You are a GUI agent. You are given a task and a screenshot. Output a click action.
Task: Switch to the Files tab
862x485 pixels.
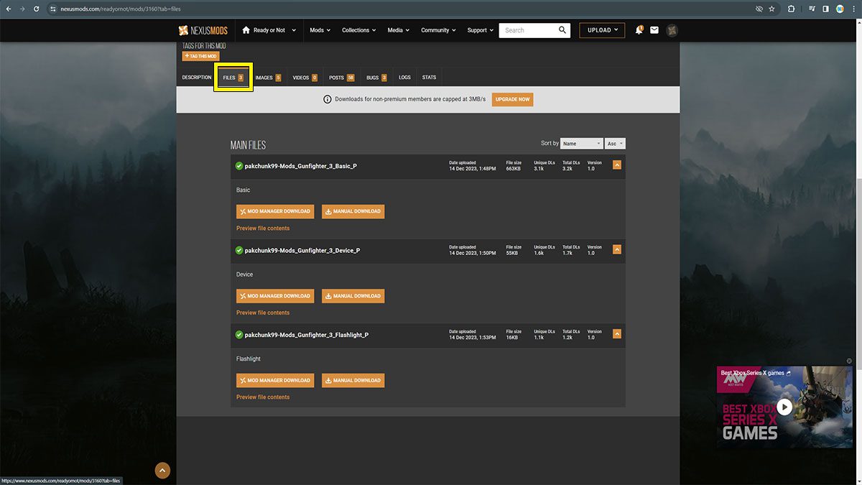click(233, 78)
